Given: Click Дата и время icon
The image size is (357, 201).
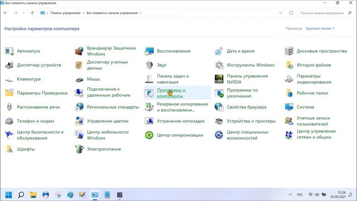Looking at the screenshot, I should pos(219,51).
